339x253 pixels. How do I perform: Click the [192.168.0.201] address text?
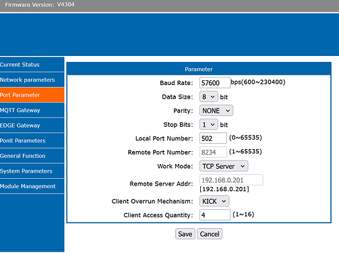[x=224, y=189]
